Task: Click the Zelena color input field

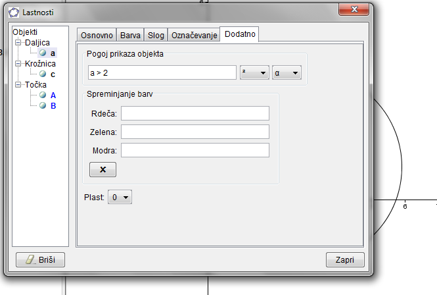Action: point(195,132)
